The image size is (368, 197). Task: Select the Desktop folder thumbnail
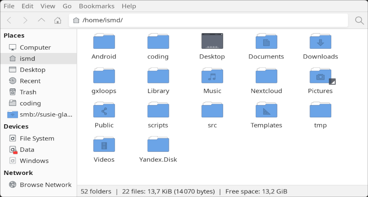(212, 42)
